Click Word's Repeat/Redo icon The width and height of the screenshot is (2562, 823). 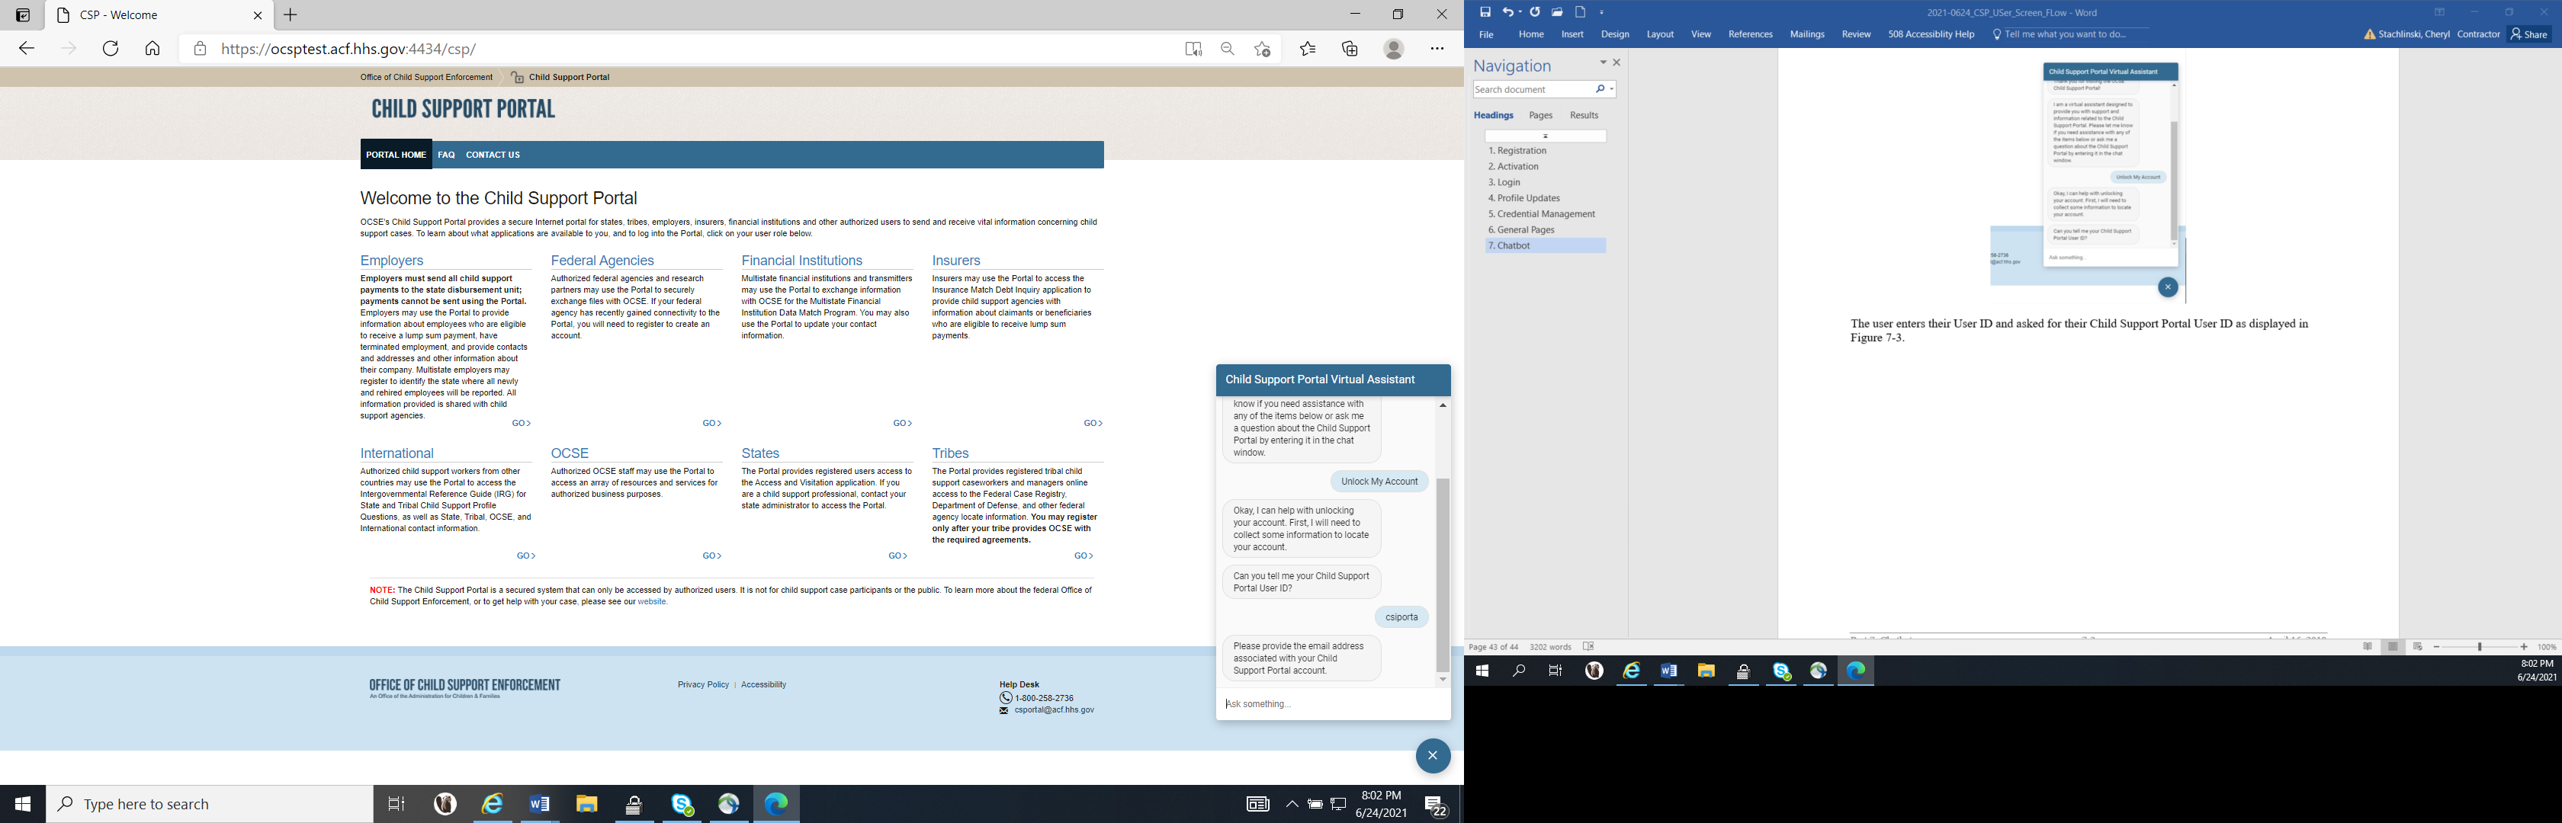point(1535,12)
